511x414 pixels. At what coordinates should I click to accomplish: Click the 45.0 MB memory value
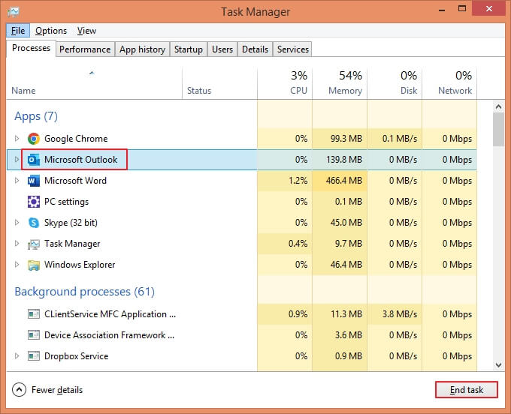tap(346, 223)
